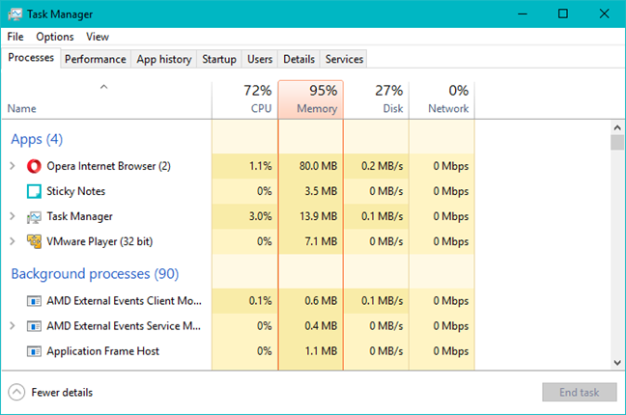Select the Processes tab

pos(31,58)
